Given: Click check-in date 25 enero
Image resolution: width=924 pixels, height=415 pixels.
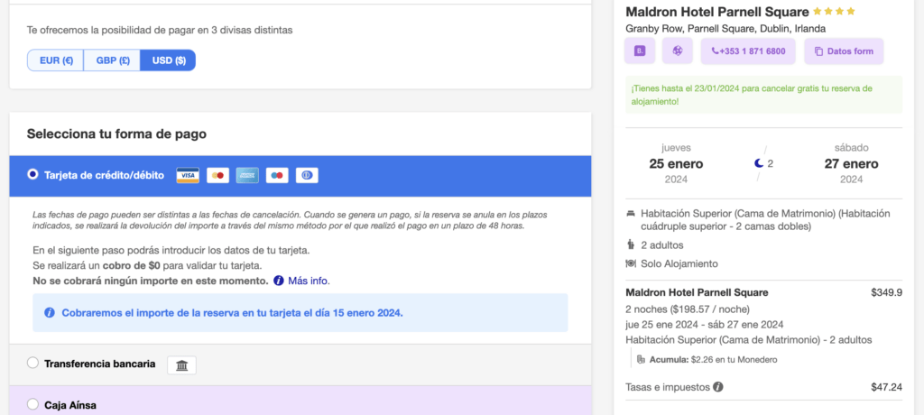Looking at the screenshot, I should (676, 163).
